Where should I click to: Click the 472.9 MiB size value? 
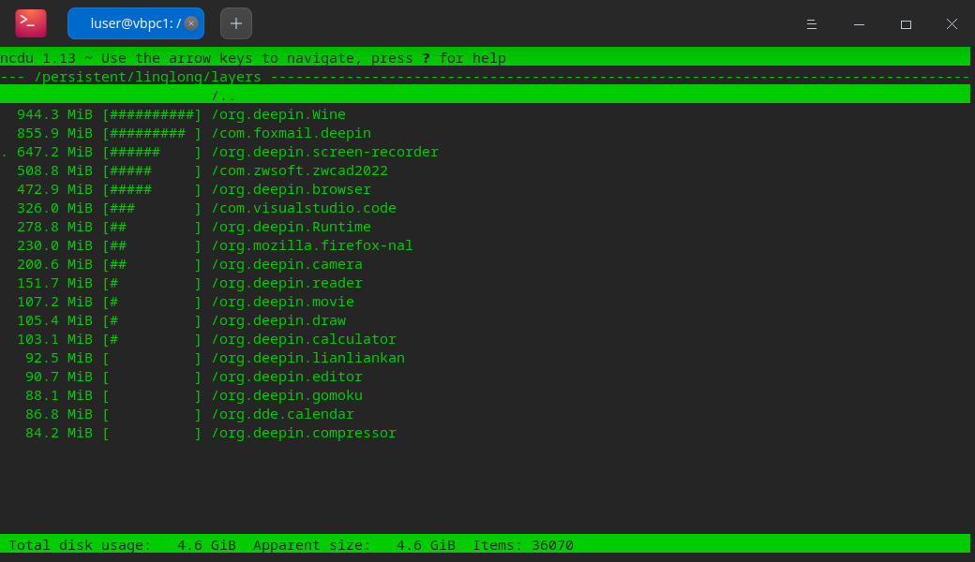(54, 189)
